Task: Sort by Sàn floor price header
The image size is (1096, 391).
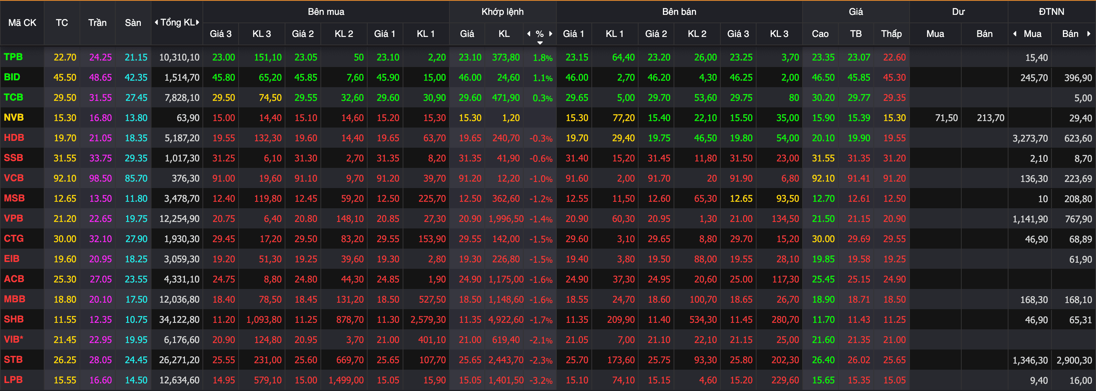Action: [133, 22]
